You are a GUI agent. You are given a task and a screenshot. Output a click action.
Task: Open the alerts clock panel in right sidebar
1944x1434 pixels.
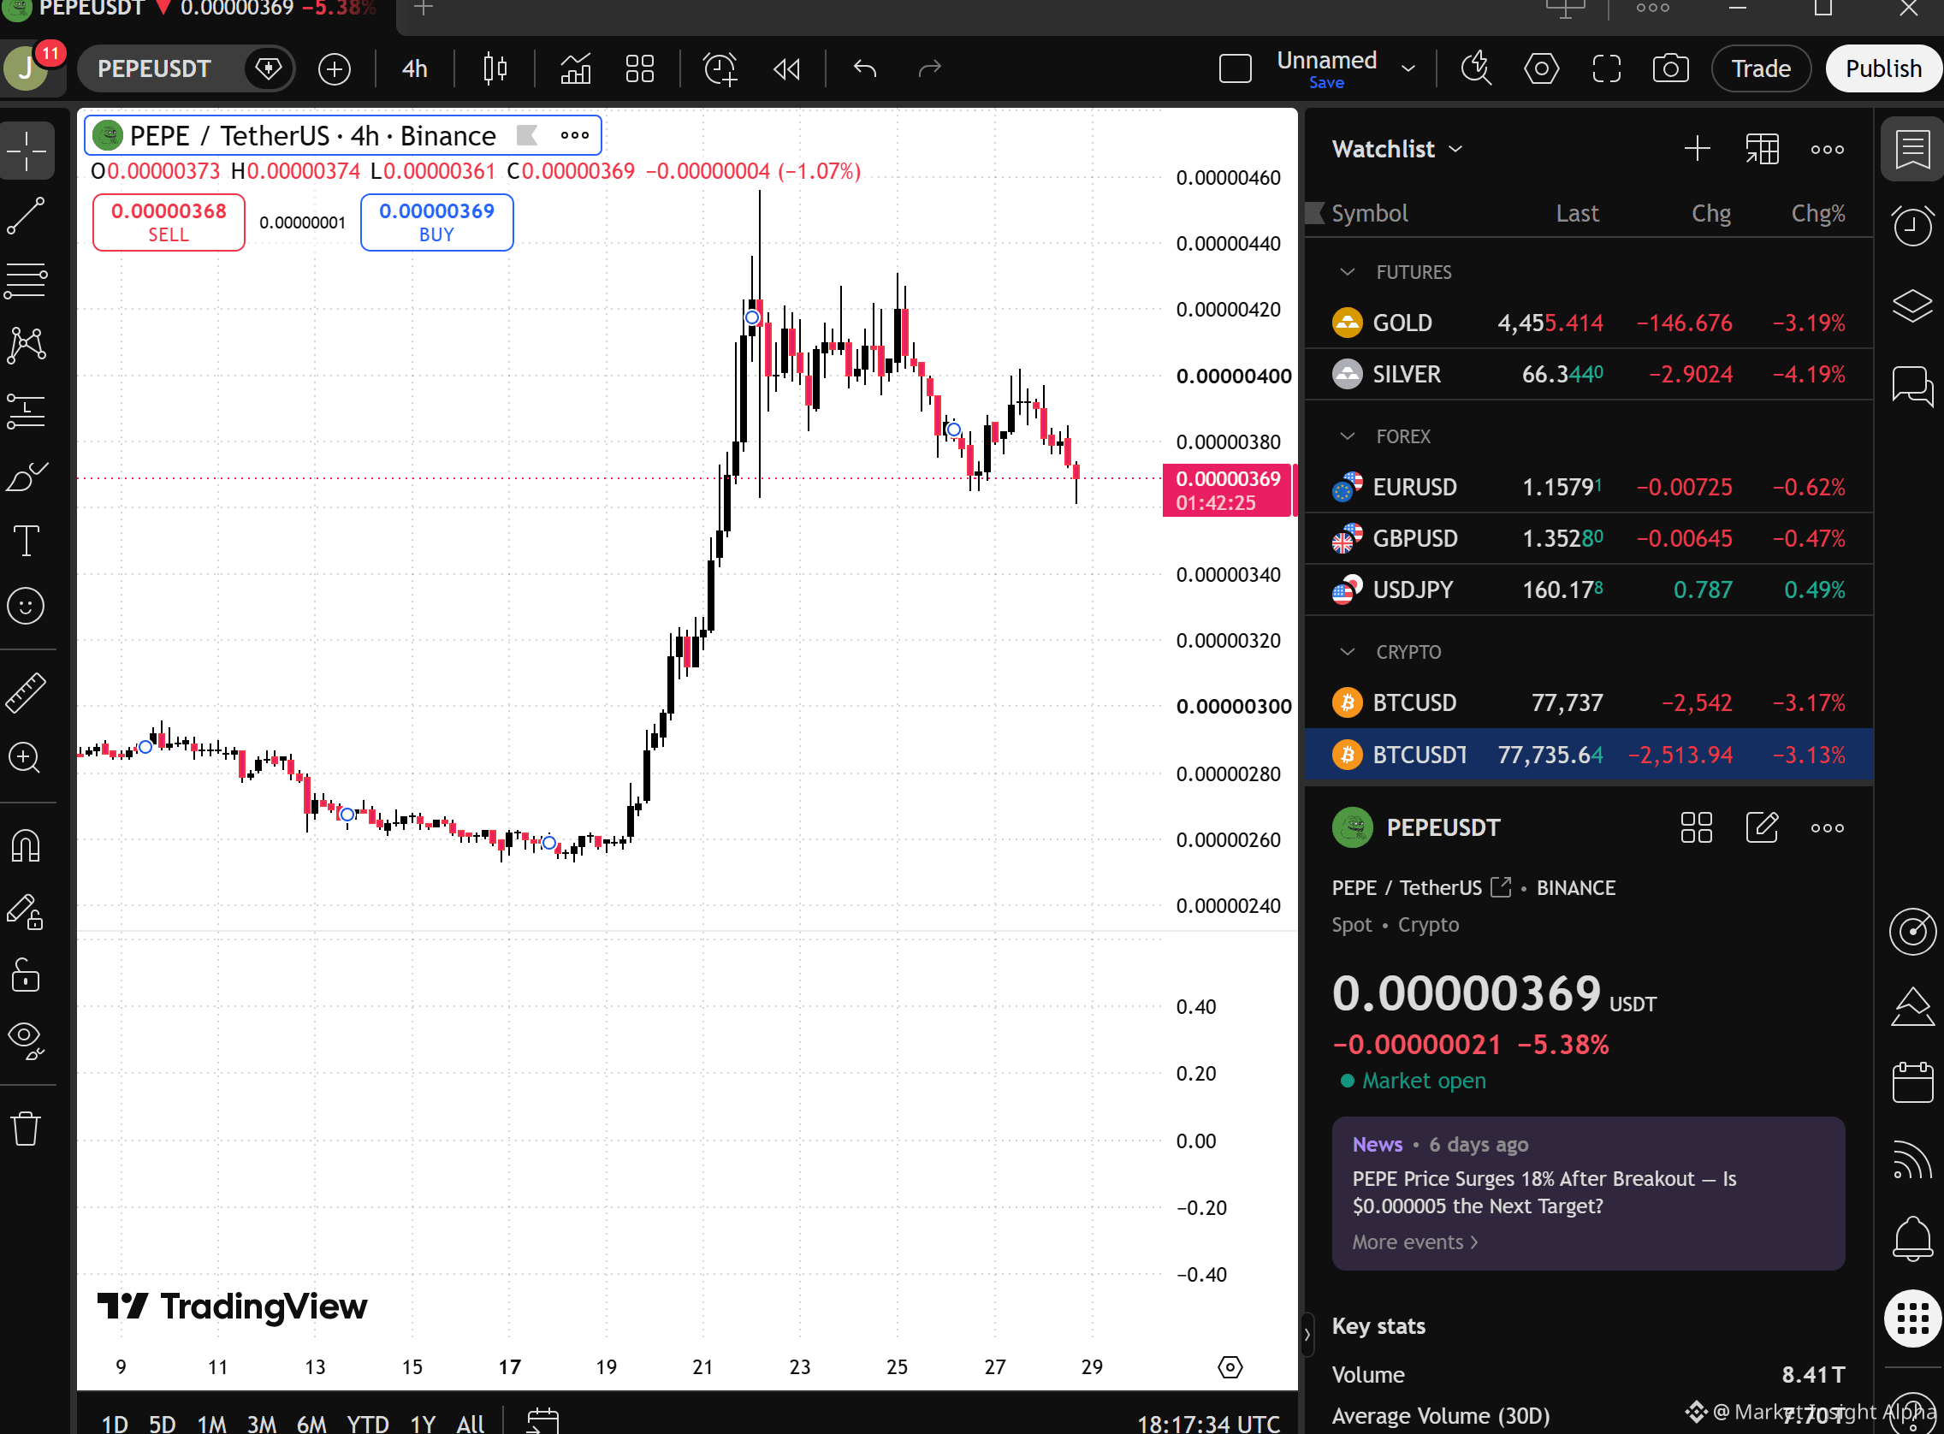1911,226
